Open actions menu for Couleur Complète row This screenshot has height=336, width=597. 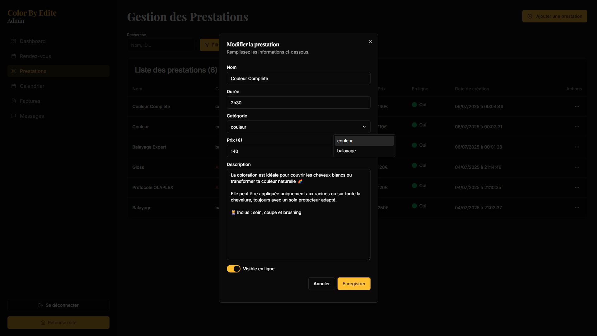(x=577, y=106)
